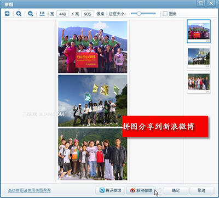Click the top collage photo with red banner
Screen dimensions: 219x198
click(93, 47)
